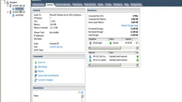Open the Getting Started tab
The width and height of the screenshot is (182, 102).
pyautogui.click(x=38, y=5)
